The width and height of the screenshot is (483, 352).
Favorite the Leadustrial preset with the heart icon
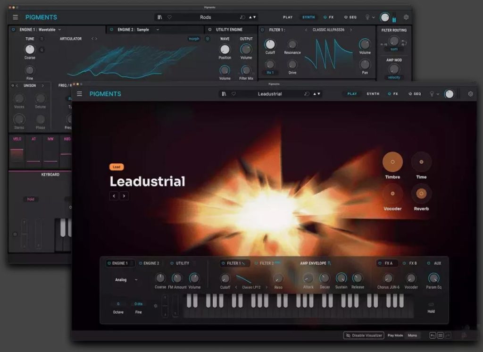(x=233, y=94)
